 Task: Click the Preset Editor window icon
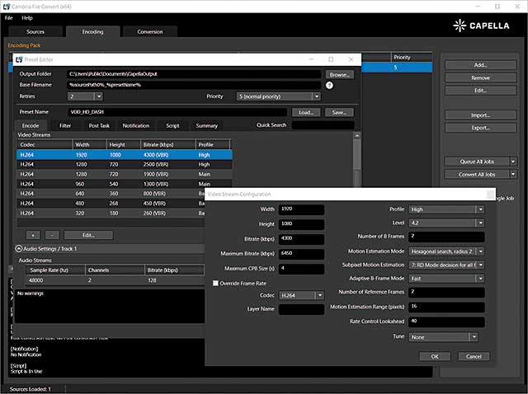19,59
